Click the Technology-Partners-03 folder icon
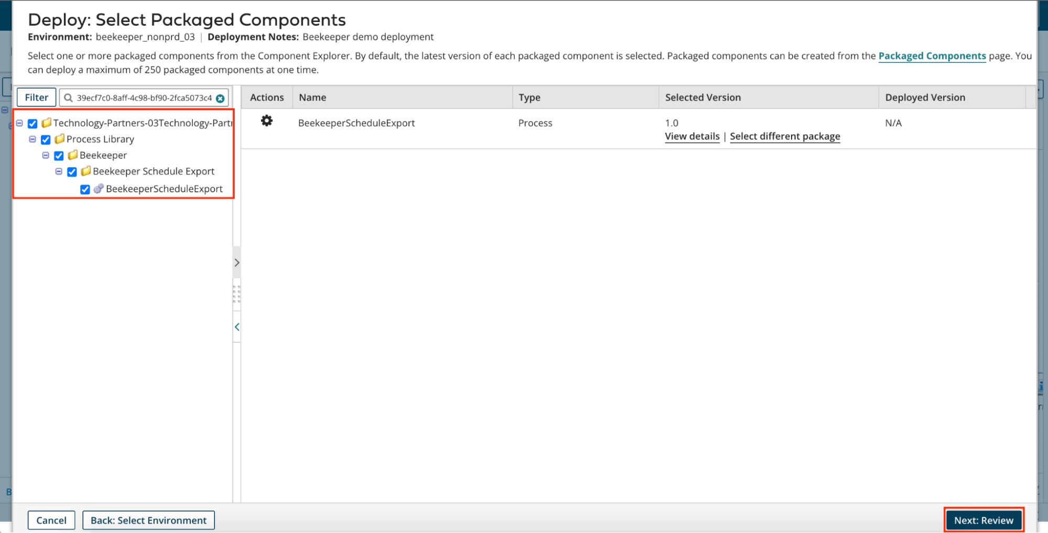The image size is (1048, 533). [x=46, y=123]
